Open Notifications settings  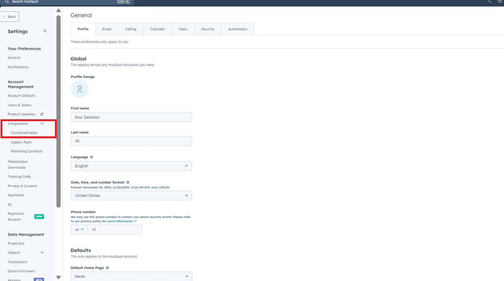tap(18, 67)
